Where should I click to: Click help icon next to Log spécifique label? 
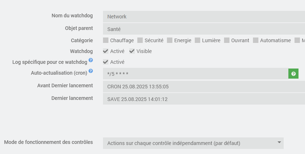point(91,60)
